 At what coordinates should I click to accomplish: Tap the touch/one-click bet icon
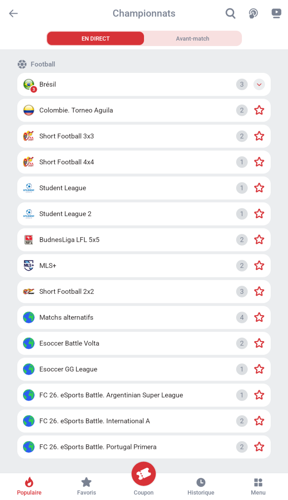click(253, 13)
